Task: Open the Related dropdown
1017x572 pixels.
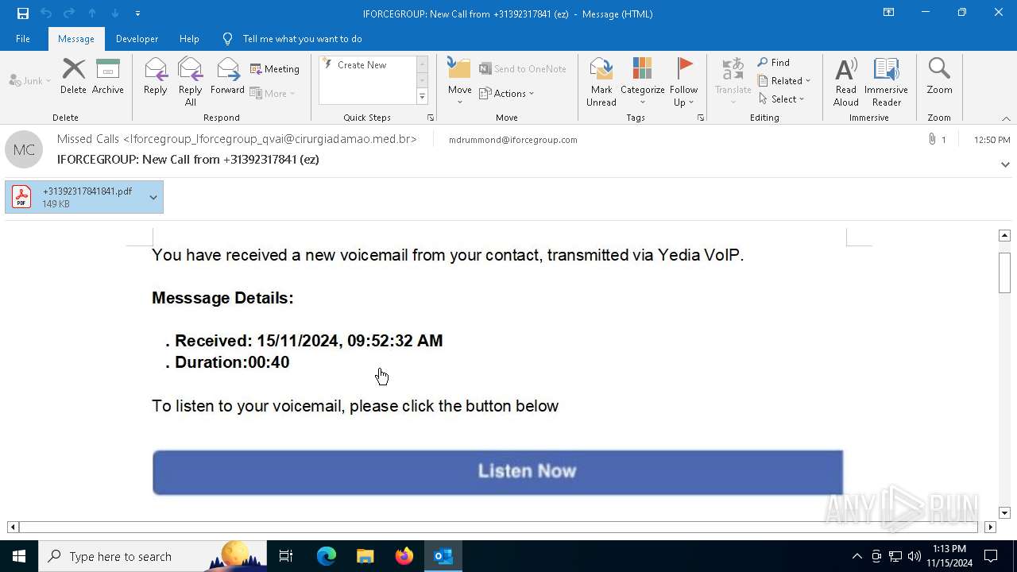Action: point(784,81)
